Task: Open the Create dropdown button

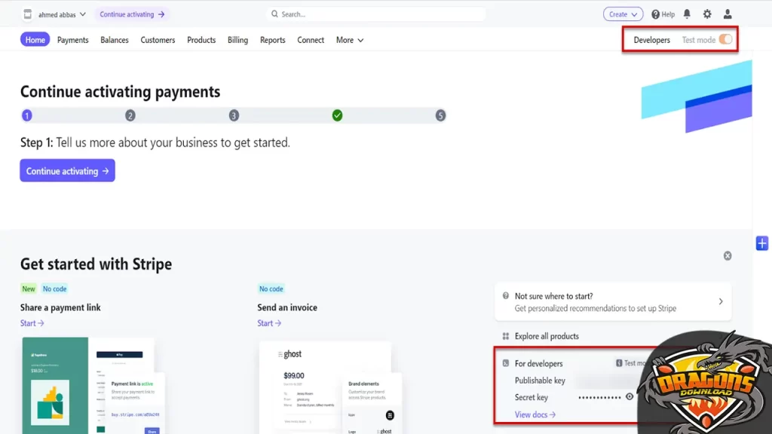Action: [x=623, y=14]
